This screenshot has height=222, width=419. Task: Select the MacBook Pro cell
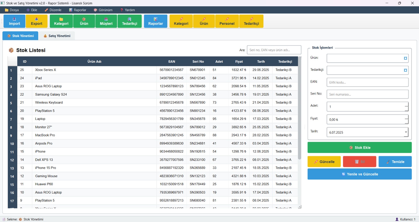pyautogui.click(x=94, y=135)
